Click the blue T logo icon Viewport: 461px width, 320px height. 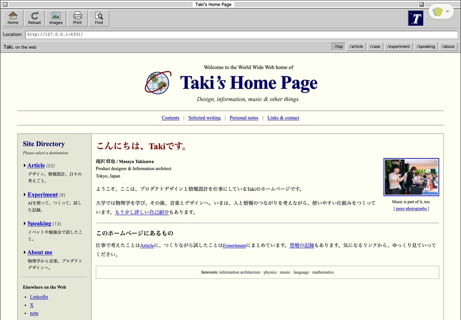pos(416,18)
